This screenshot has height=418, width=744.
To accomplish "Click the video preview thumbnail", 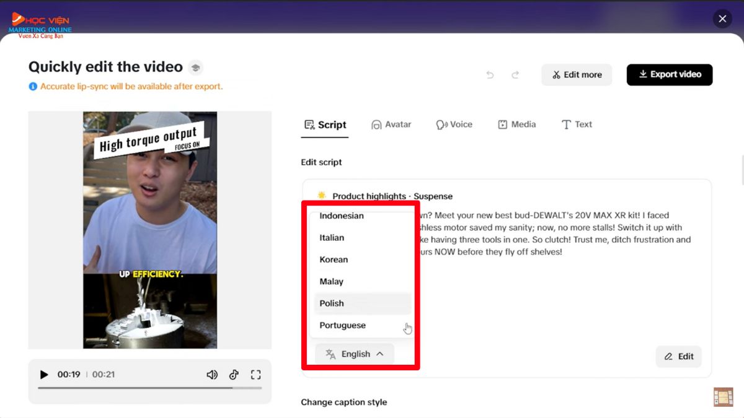I will [x=150, y=230].
